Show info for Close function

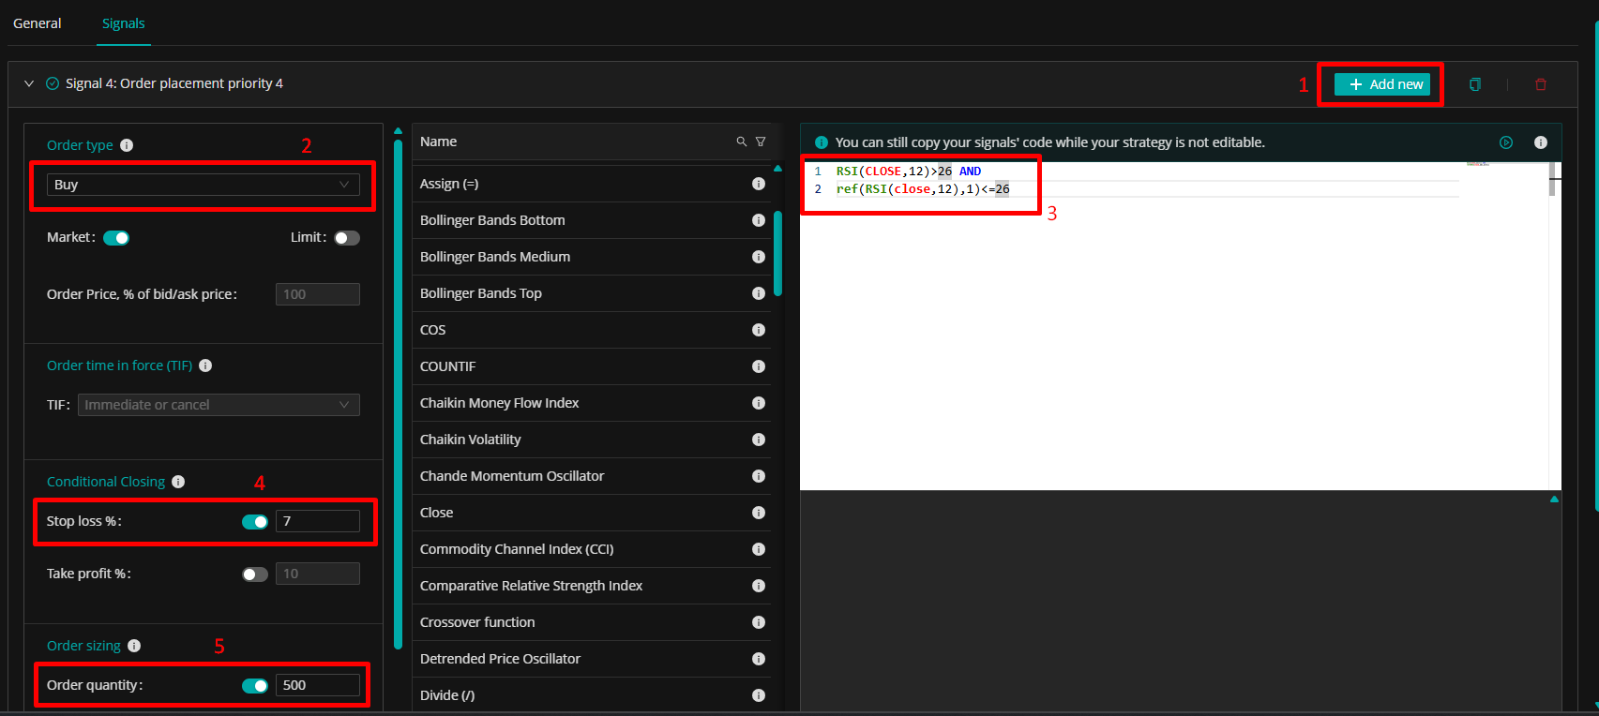pos(759,513)
